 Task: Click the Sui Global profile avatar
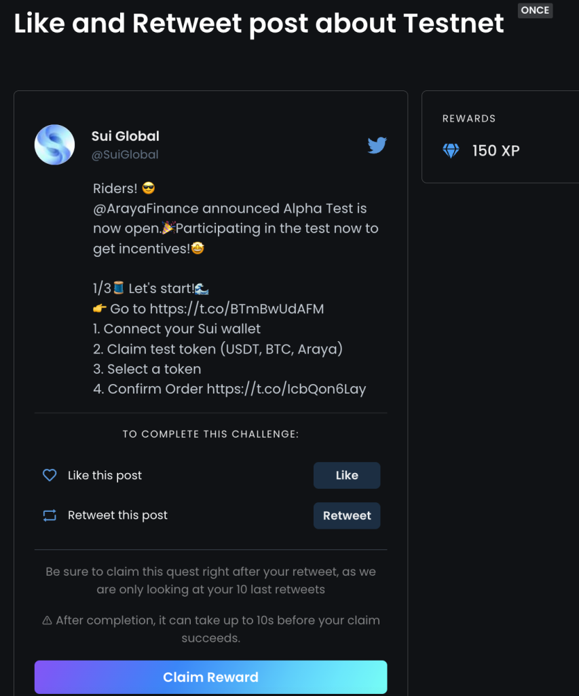54,145
